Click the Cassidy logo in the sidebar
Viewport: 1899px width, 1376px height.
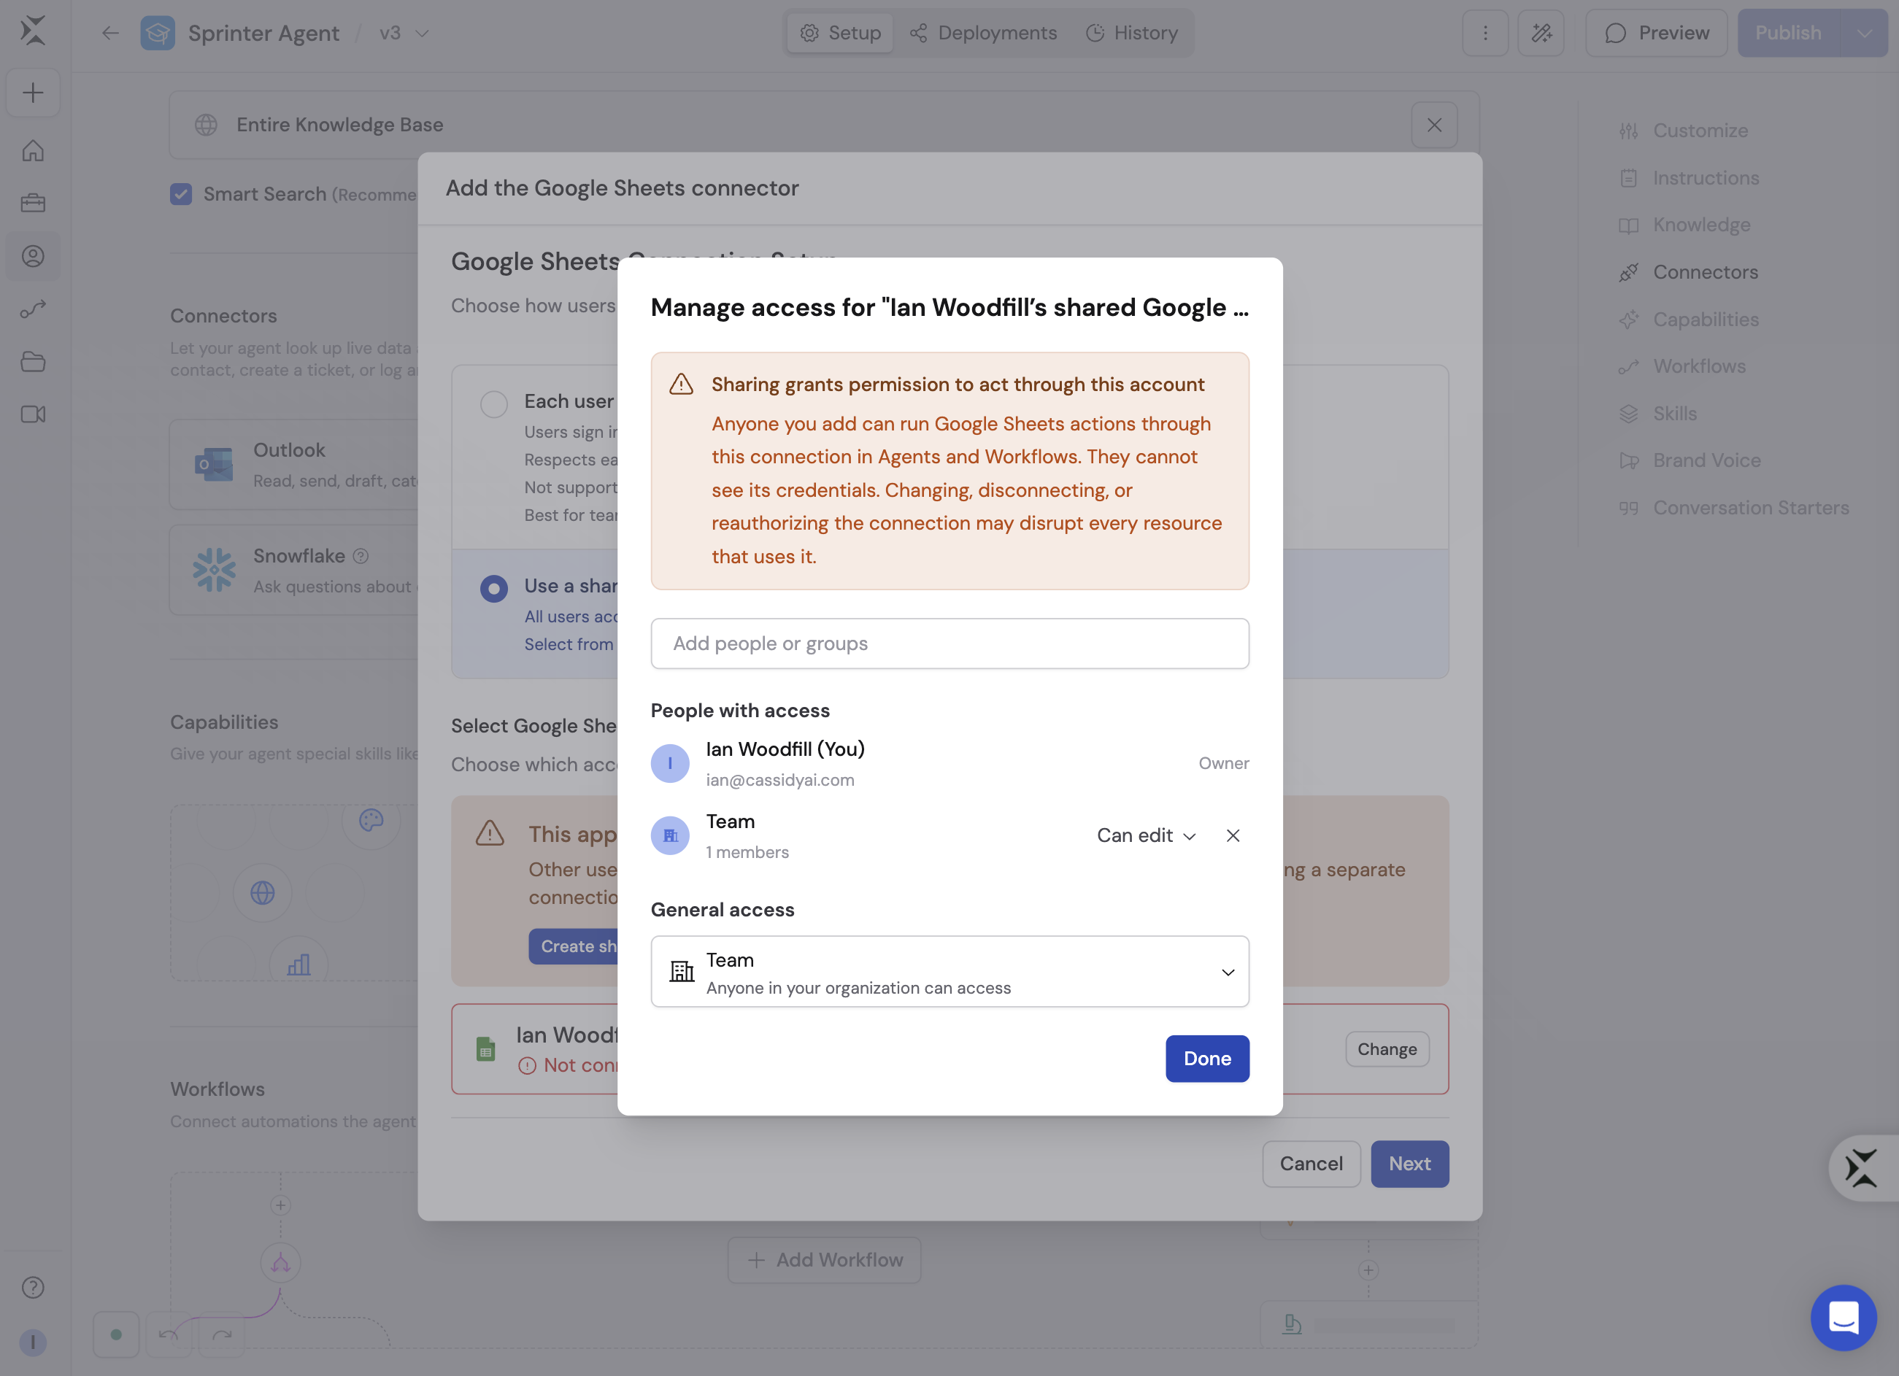pos(33,31)
